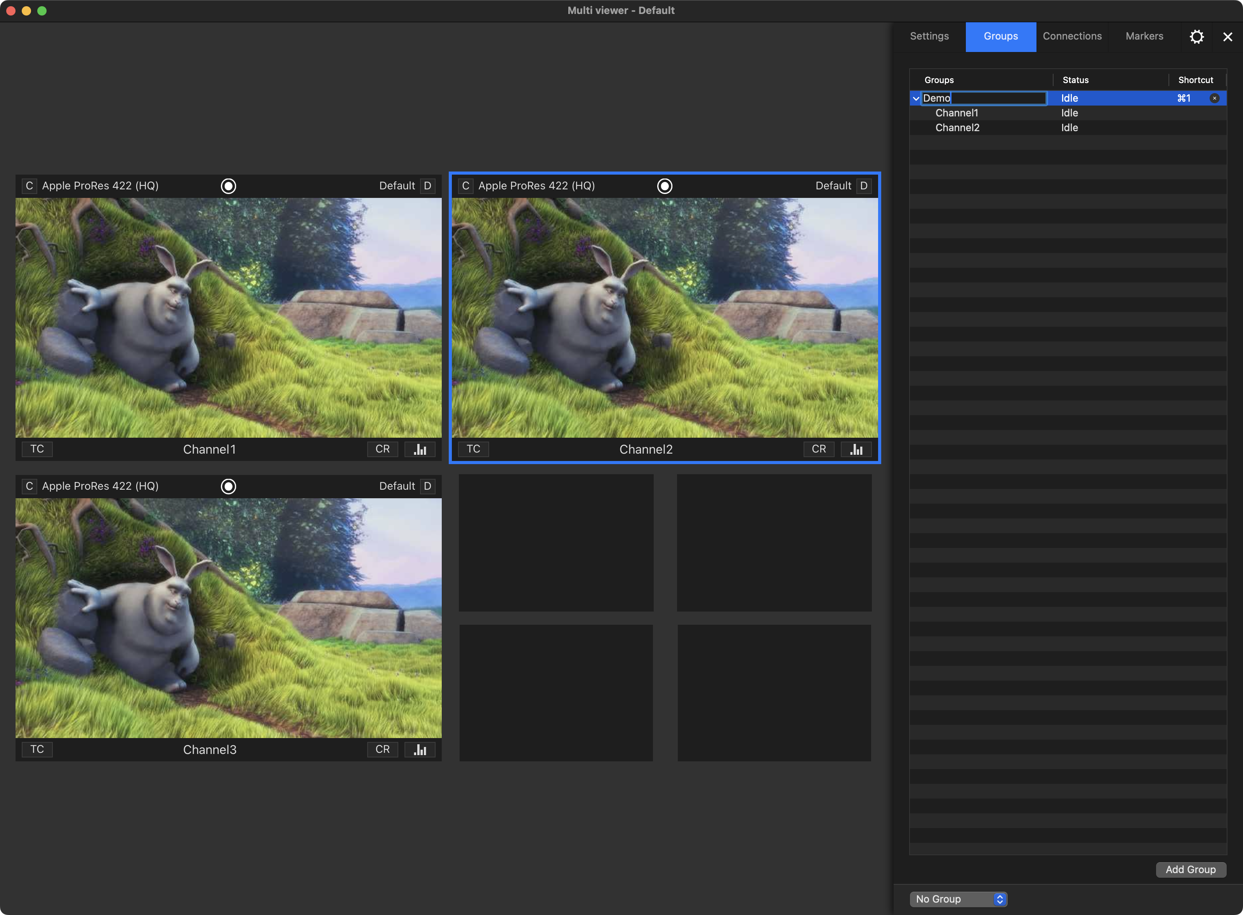Open audio meters on Channel2
Image resolution: width=1243 pixels, height=915 pixels.
coord(856,449)
